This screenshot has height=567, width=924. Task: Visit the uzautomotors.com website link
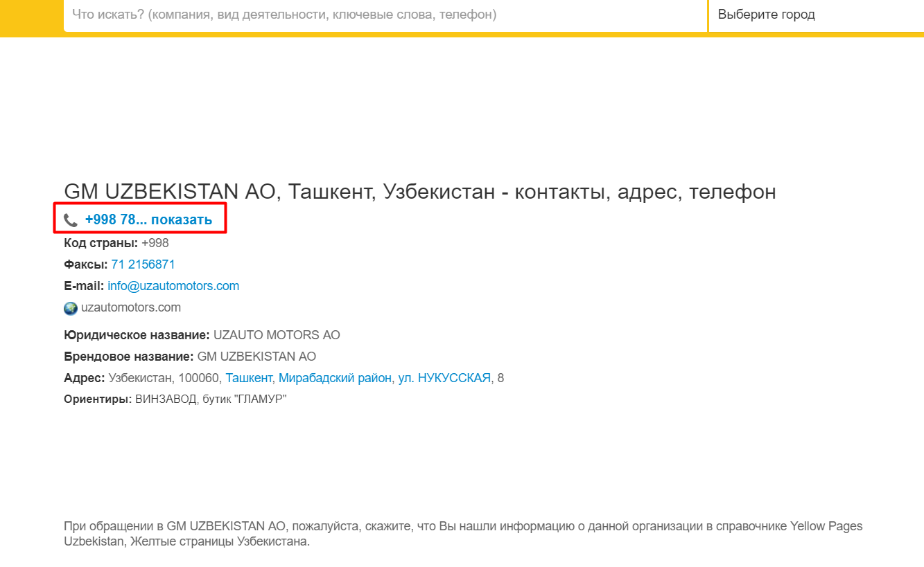pos(131,307)
